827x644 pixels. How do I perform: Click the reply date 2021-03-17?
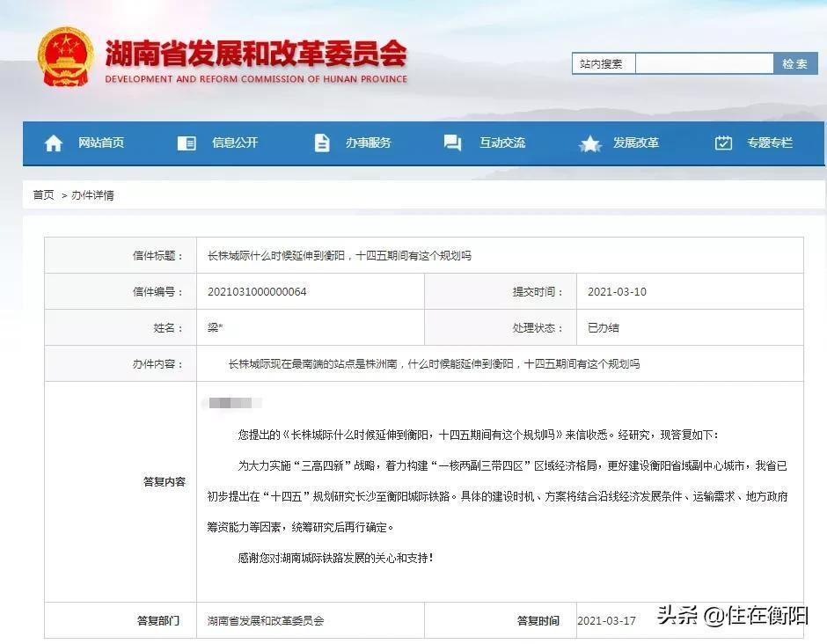click(606, 621)
